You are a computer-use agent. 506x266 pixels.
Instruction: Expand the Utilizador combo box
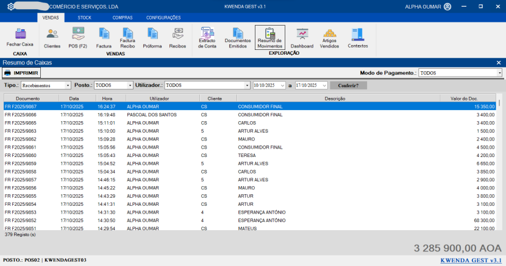click(248, 86)
